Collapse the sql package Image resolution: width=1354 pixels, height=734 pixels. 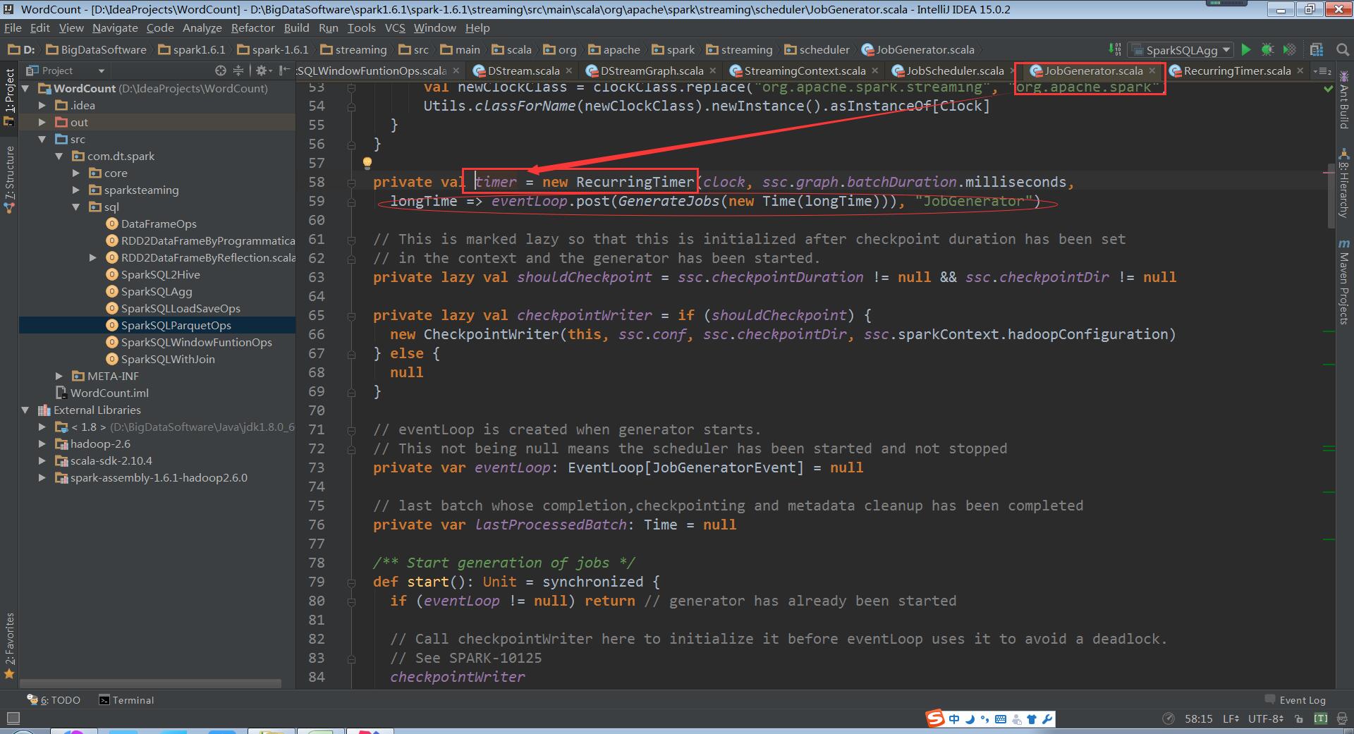[x=76, y=207]
